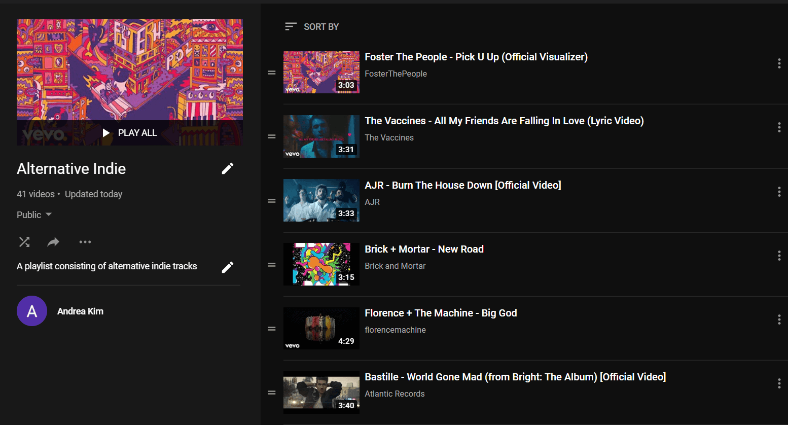
Task: Click the Pick U Up video thumbnail
Action: 321,72
